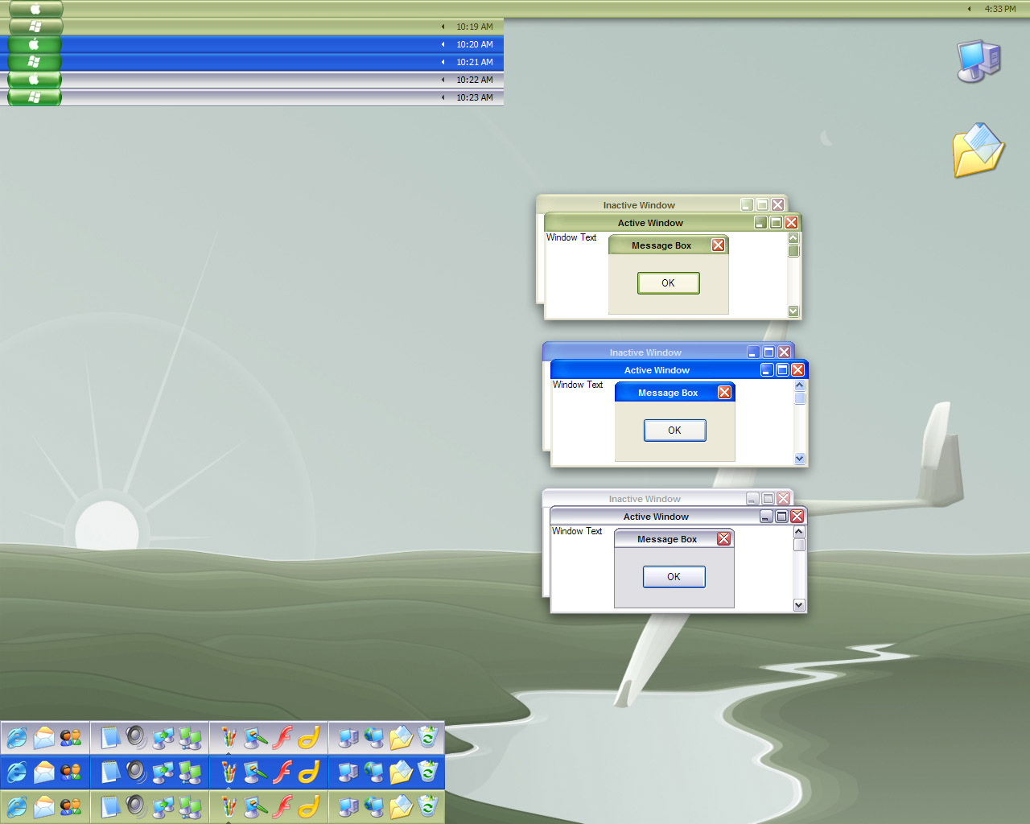The width and height of the screenshot is (1030, 824).
Task: Open My Computer icon in the blue row
Action: tap(348, 772)
